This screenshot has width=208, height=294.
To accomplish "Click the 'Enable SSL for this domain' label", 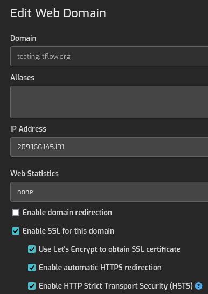I will 68,231.
